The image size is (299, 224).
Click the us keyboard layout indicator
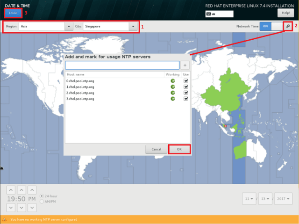pyautogui.click(x=219, y=14)
